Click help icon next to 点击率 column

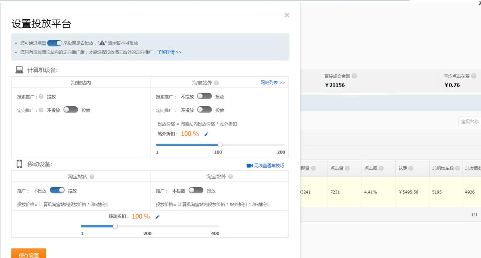coord(381,168)
